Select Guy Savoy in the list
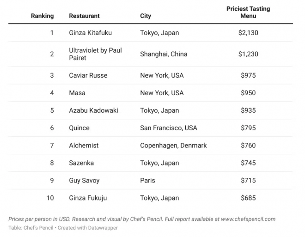The height and width of the screenshot is (237, 305). tap(84, 180)
